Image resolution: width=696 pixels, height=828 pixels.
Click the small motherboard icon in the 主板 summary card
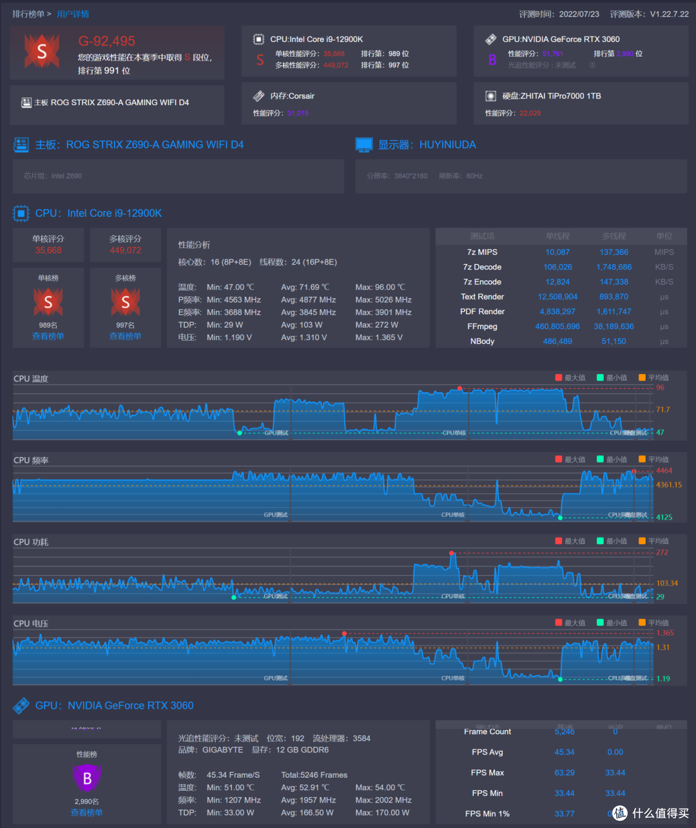pyautogui.click(x=26, y=102)
